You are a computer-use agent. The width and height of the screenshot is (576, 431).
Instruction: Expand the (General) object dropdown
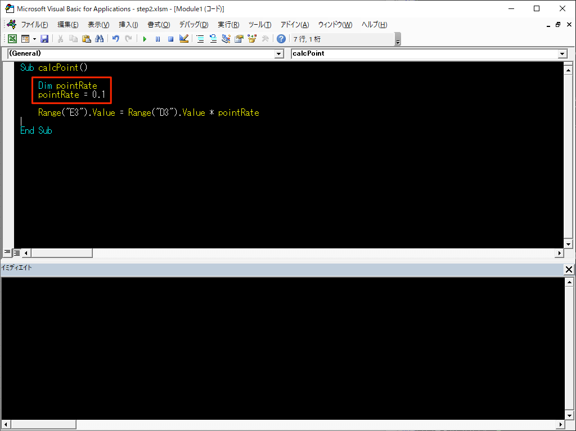[x=279, y=53]
